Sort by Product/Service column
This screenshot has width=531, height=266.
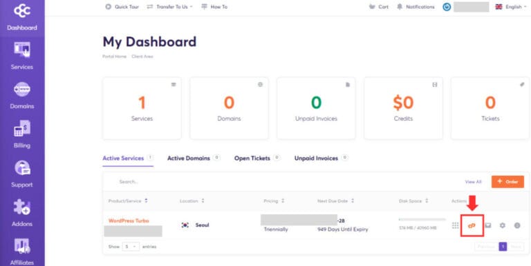pos(128,201)
